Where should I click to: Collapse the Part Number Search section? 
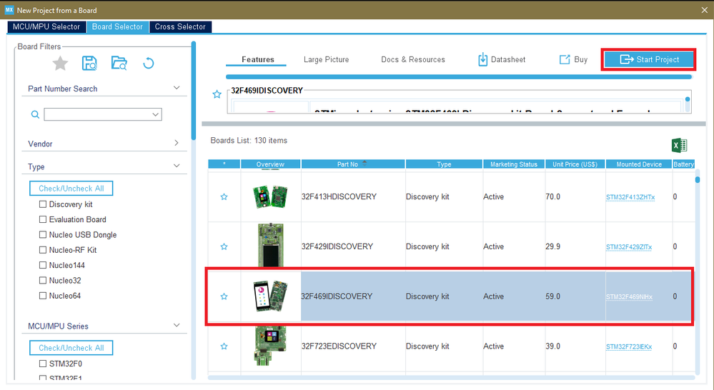click(x=177, y=88)
